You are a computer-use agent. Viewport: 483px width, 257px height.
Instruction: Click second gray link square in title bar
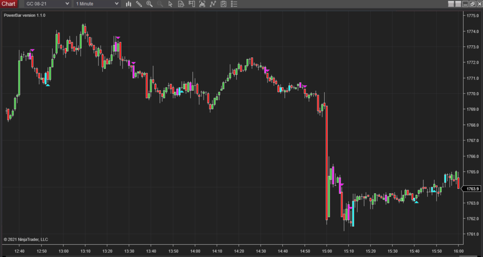coord(458,4)
